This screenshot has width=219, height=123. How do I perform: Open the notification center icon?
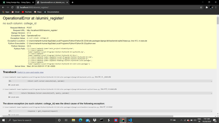215,120
